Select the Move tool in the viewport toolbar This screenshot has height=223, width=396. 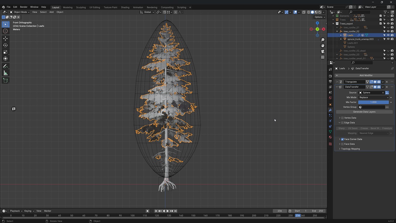pyautogui.click(x=5, y=38)
